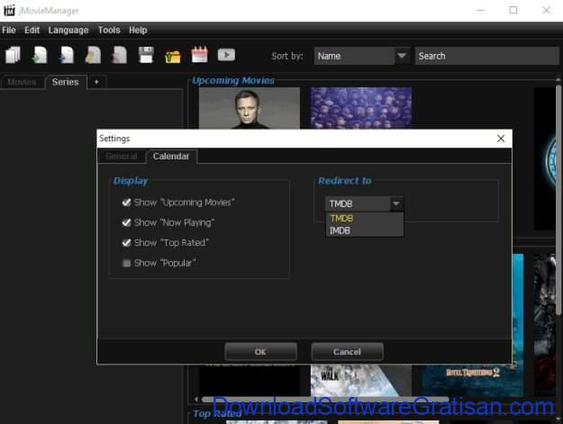Uncheck Show "Upcoming Movies" checkbox
563x424 pixels.
click(127, 203)
